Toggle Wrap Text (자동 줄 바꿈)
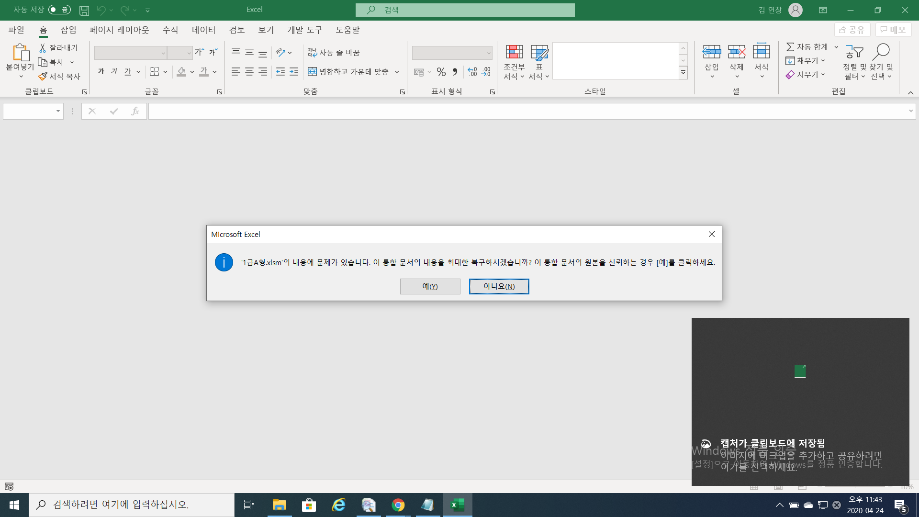Screen dimensions: 919x517 coord(334,52)
